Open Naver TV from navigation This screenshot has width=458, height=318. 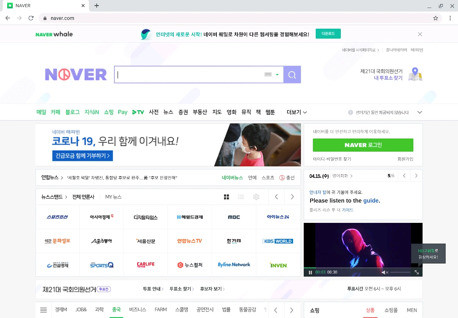pos(138,112)
